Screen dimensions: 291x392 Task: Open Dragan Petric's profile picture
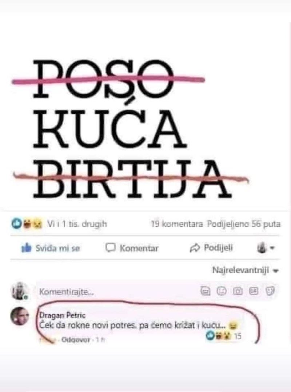pos(20,316)
